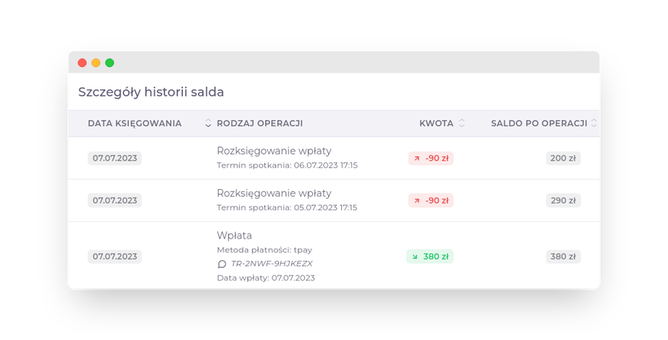Sort by Data księgowania using its sort arrows

pyautogui.click(x=208, y=123)
